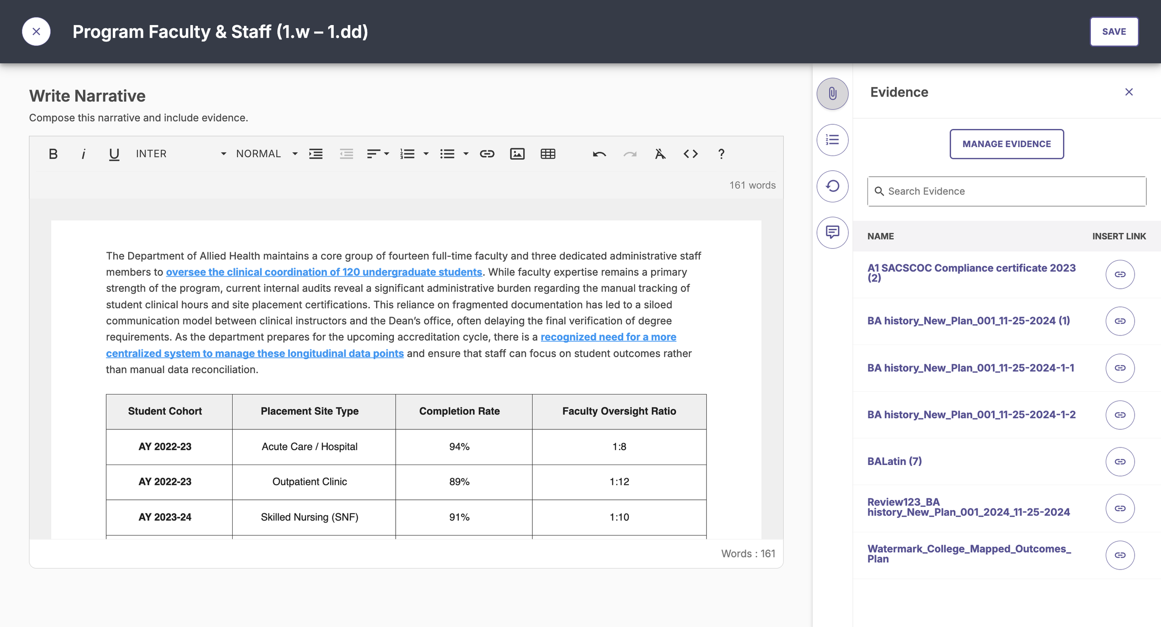Save the narrative with SAVE button
This screenshot has height=627, width=1161.
pos(1114,32)
